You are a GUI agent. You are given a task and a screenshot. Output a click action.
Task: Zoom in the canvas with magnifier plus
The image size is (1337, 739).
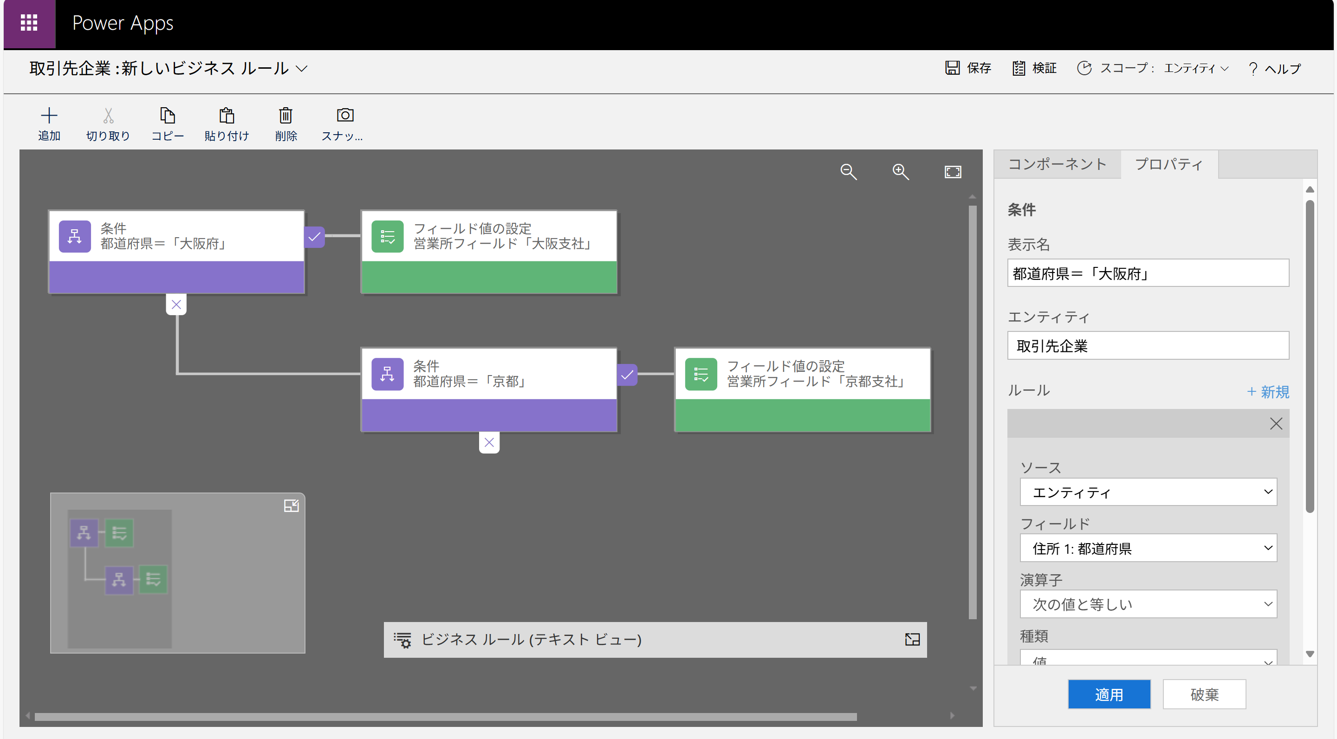[900, 172]
